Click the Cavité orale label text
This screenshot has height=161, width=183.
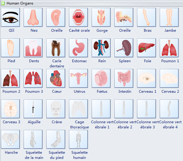(x=79, y=31)
